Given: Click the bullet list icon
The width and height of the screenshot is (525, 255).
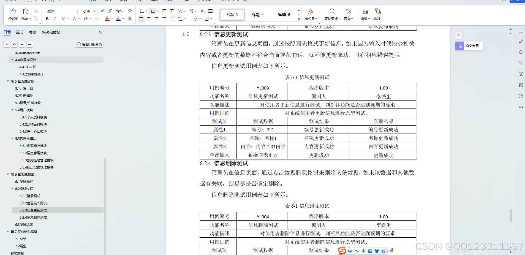Looking at the screenshot, I should pyautogui.click(x=142, y=11).
